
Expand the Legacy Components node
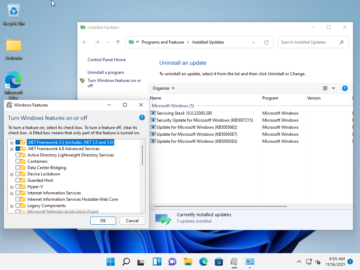click(12, 206)
